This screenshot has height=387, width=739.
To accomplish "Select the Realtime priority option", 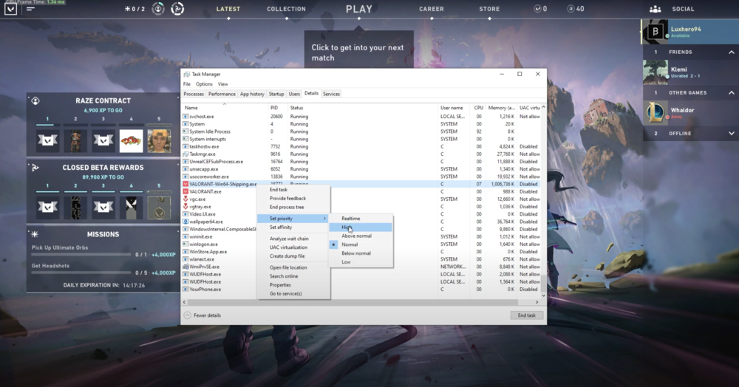I will pyautogui.click(x=350, y=219).
